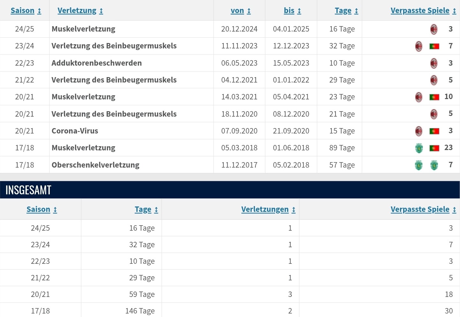Viewport: 460px width, 317px height.
Task: Click 32 Tage in Insgesamt table
Action: (x=142, y=245)
